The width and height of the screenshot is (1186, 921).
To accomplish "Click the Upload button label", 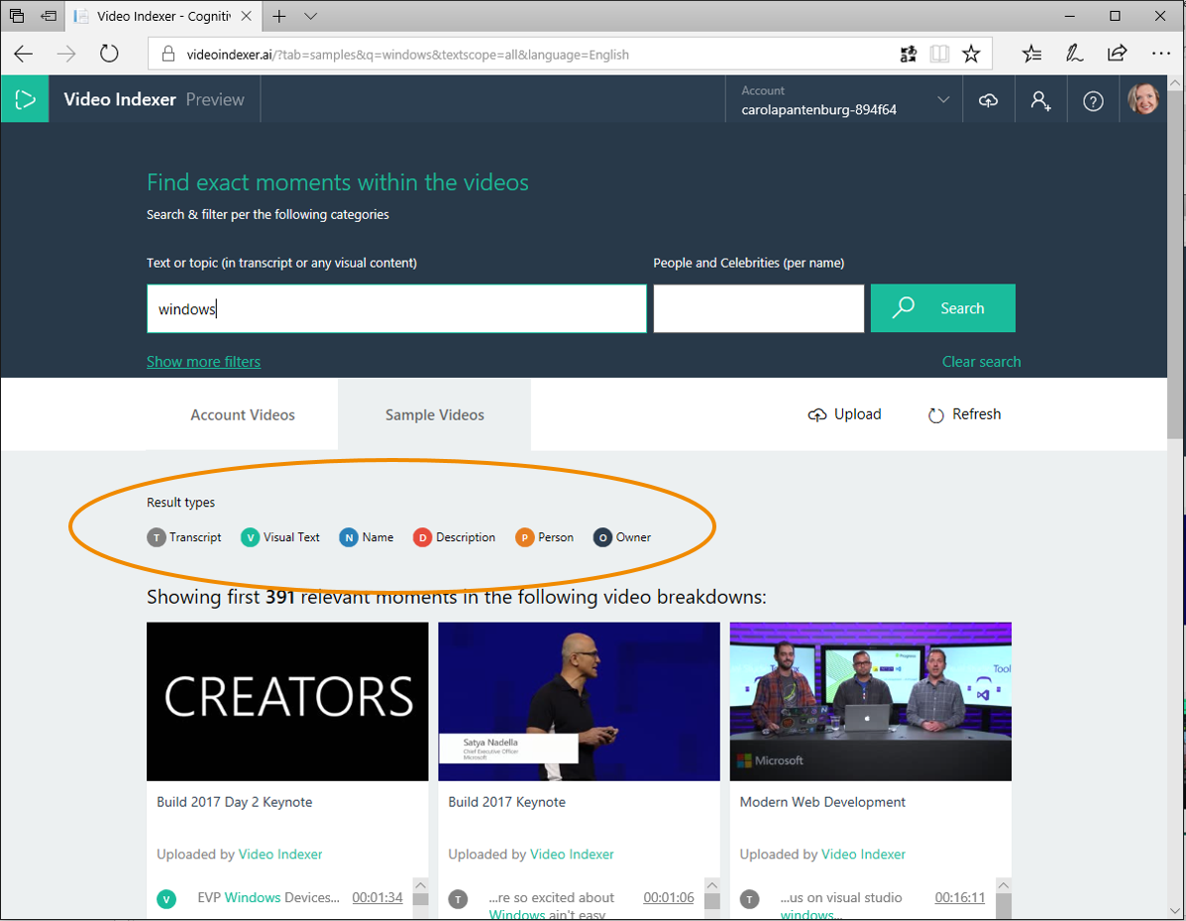I will [858, 414].
